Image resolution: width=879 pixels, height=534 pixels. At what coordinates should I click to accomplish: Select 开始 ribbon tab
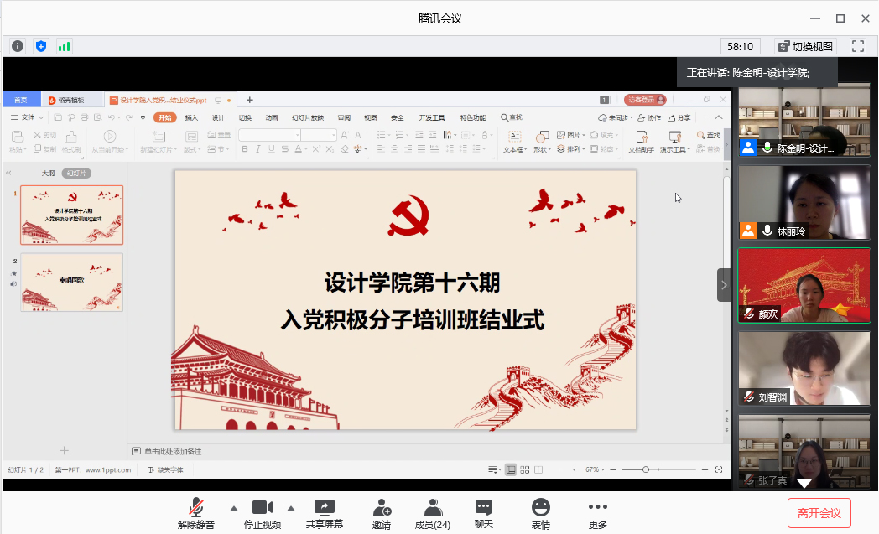tap(164, 117)
